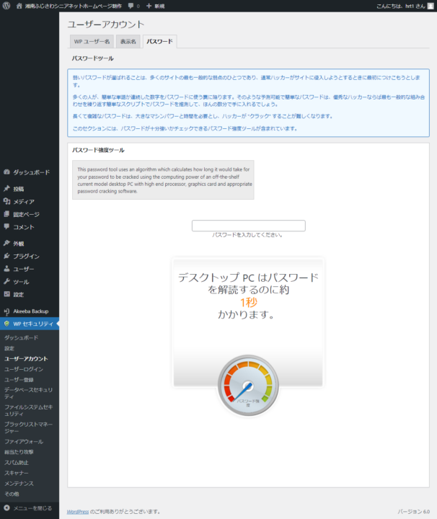Open the ファイアウォール submenu item
The height and width of the screenshot is (519, 437).
point(24,442)
